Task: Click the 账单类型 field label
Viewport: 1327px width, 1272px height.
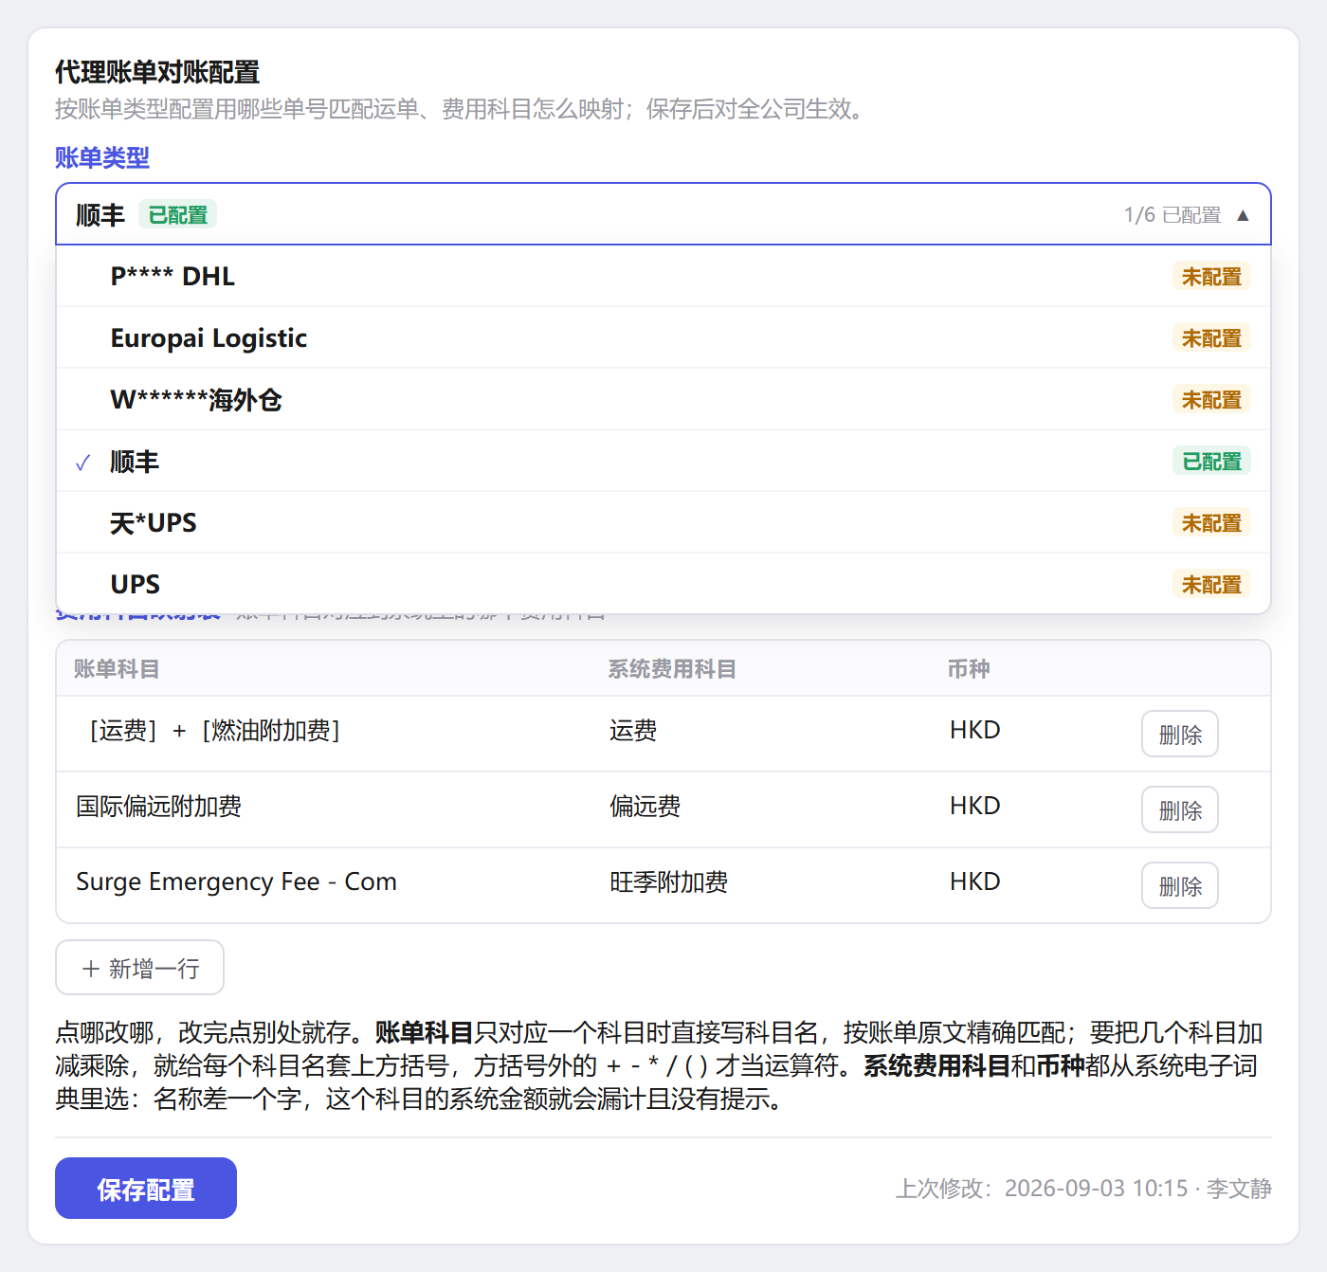Action: pos(102,157)
